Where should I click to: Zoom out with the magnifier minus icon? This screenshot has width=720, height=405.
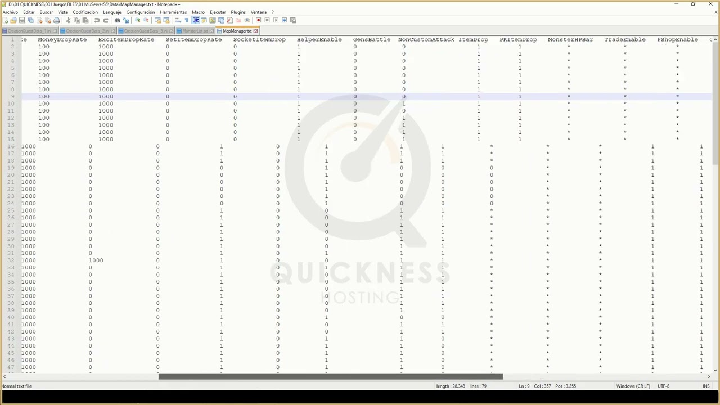click(x=146, y=20)
